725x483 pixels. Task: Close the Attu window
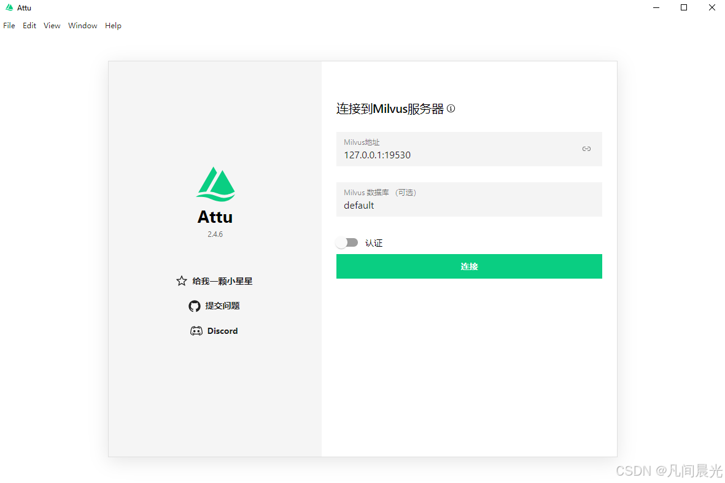(x=711, y=7)
